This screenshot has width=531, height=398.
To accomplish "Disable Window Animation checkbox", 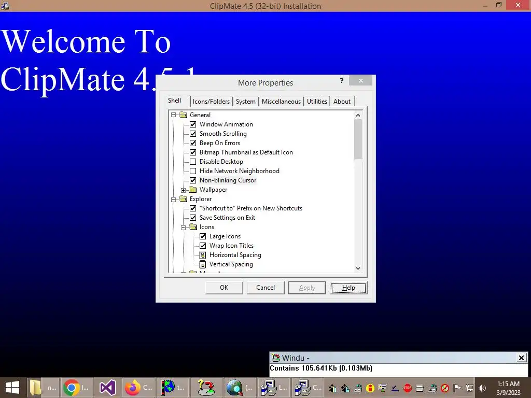I will [193, 124].
